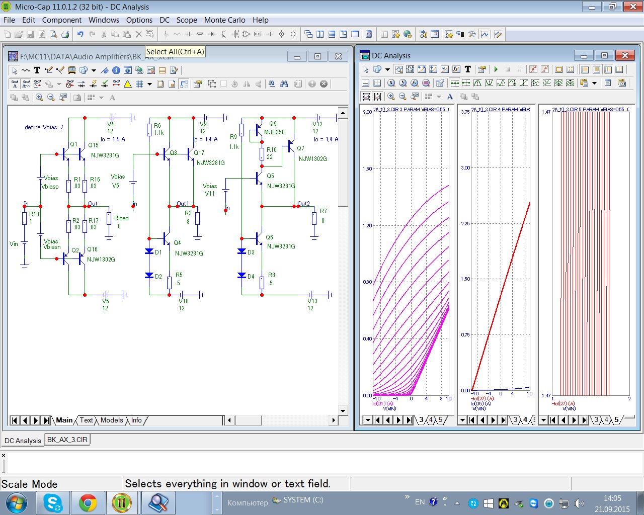
Task: Click the X cursor-function icon in DC Analysis
Action: tap(391, 83)
